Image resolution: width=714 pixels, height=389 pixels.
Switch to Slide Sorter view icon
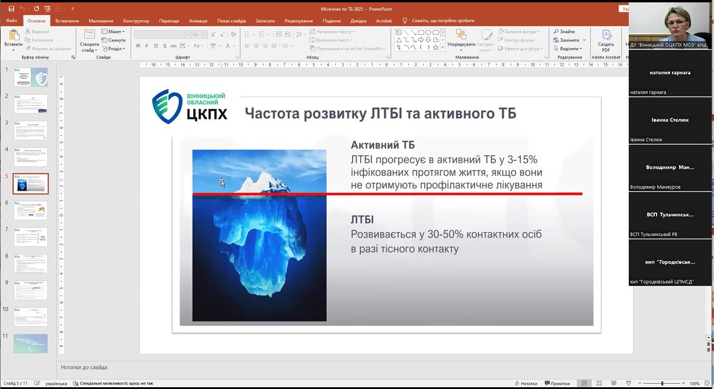[x=599, y=383]
